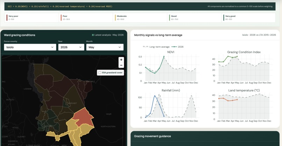Select the Good 60–79.9 legend card
The image size is (282, 146).
coord(195,17)
